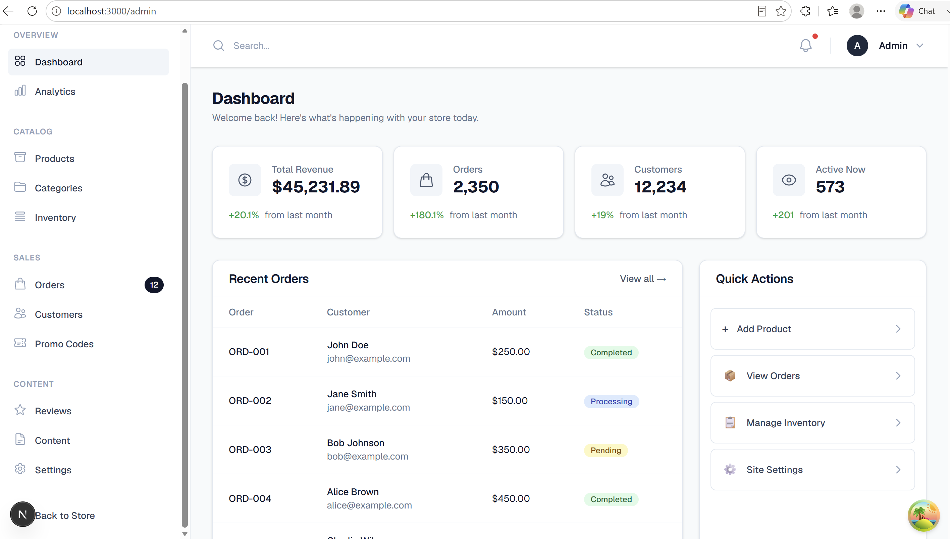
Task: Click the View all orders link
Action: [x=643, y=279]
